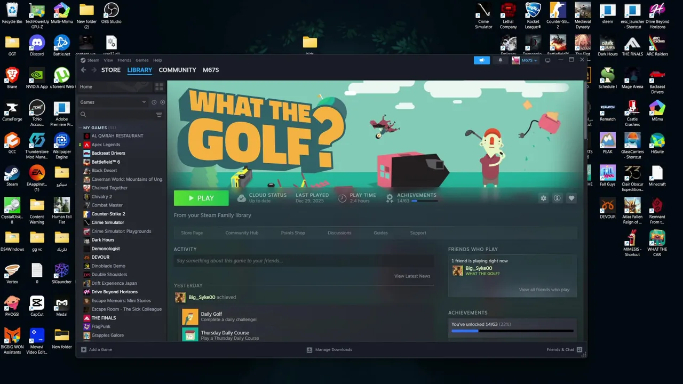Image resolution: width=683 pixels, height=384 pixels.
Task: Select DEVOUR in the library list
Action: (x=100, y=257)
